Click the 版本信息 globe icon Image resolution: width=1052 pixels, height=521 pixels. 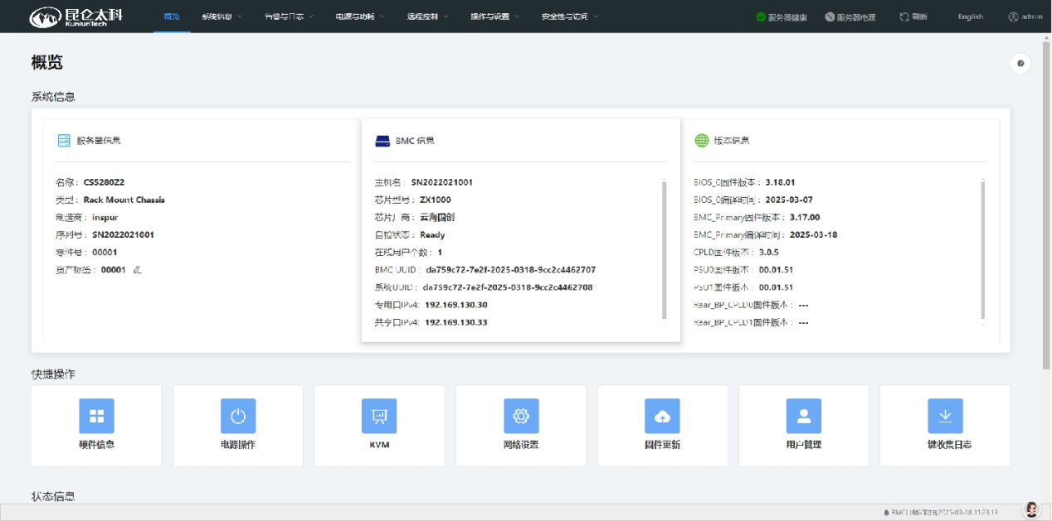702,141
